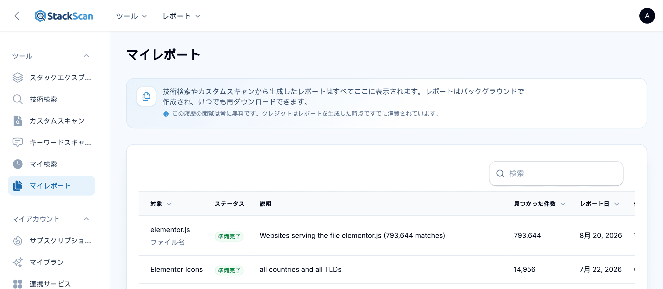The image size is (663, 289).
Task: Click the search magnifier icon in 検索 box
Action: click(x=500, y=173)
